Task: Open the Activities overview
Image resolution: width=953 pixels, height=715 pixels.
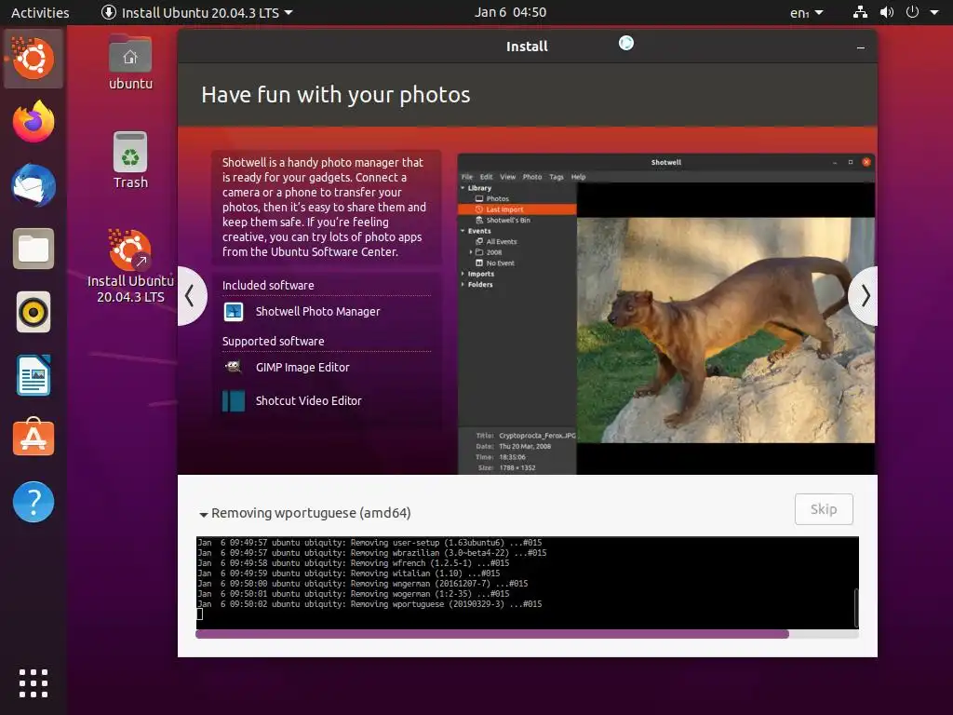Action: [x=40, y=12]
